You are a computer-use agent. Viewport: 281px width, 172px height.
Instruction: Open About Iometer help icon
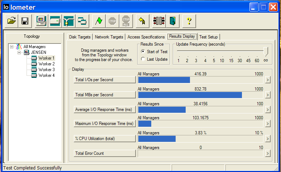(189, 21)
